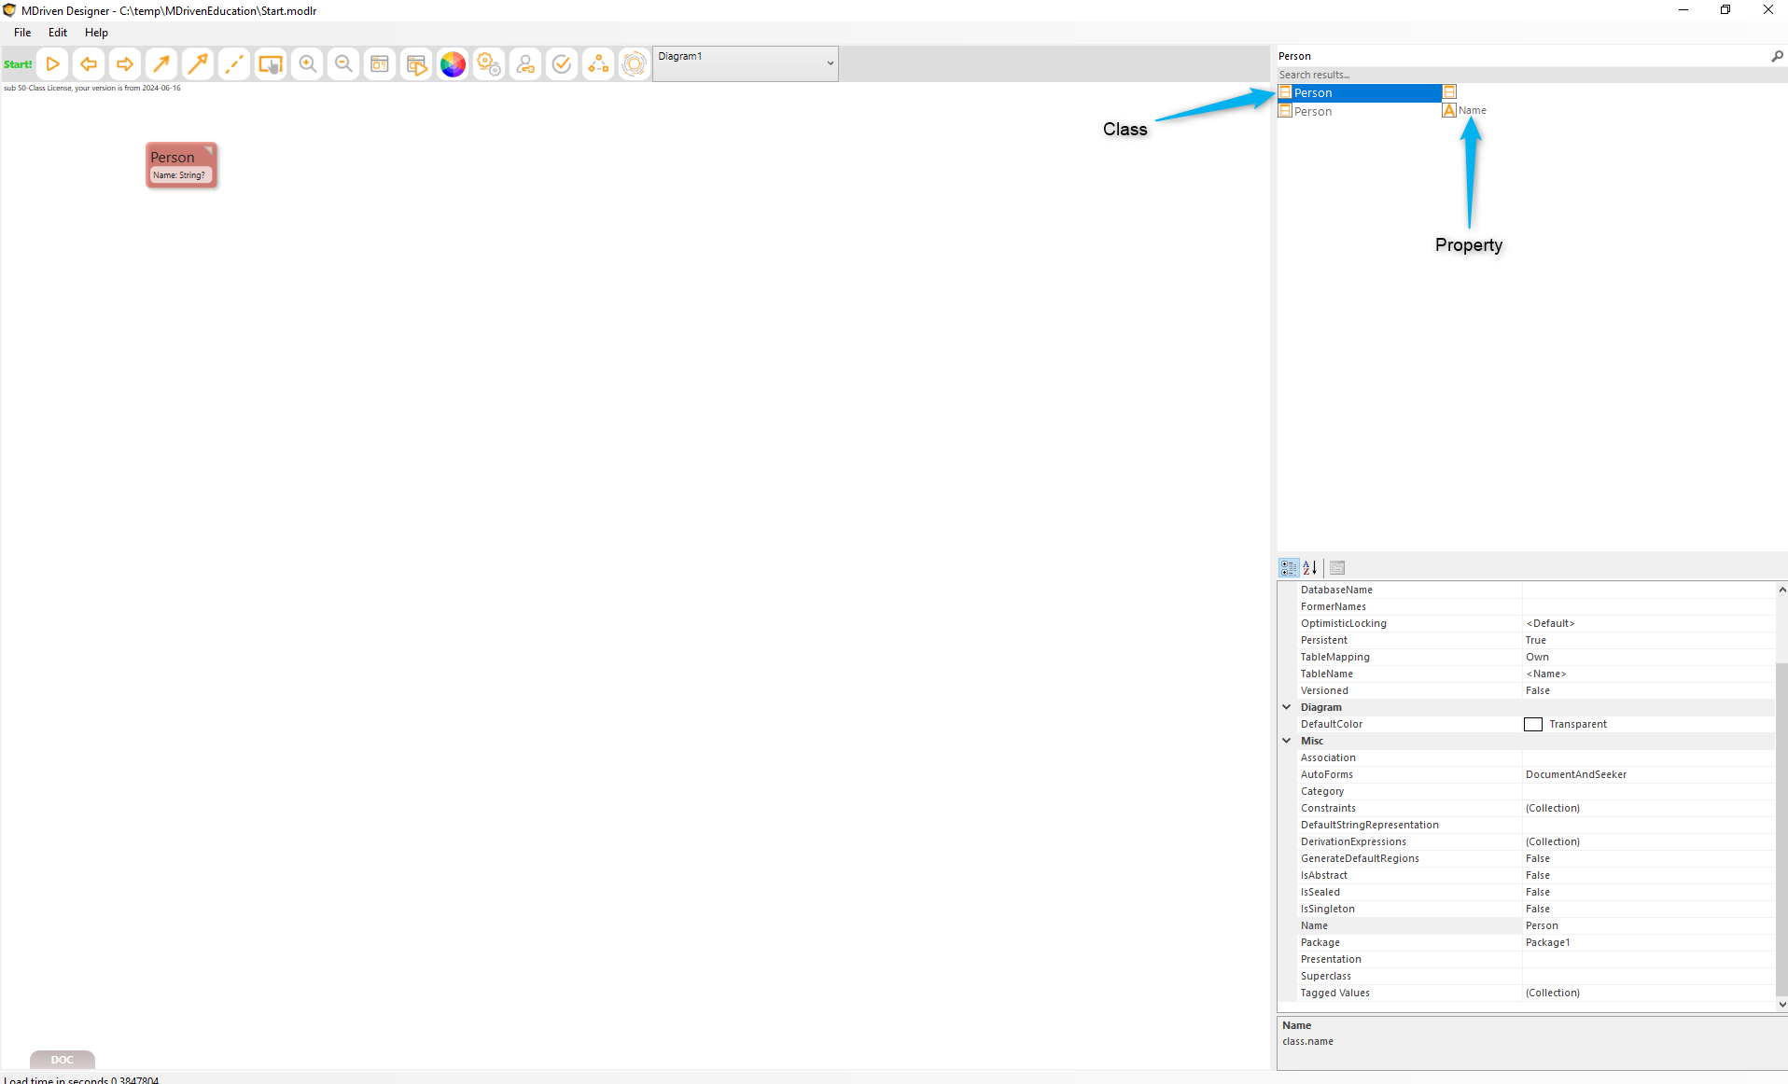Open the color wheel tool
Screen dimensions: 1788x1084
[x=453, y=64]
